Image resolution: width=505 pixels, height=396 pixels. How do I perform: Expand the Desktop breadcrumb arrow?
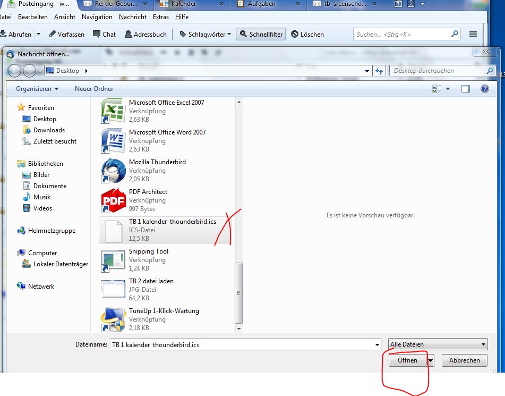(87, 71)
